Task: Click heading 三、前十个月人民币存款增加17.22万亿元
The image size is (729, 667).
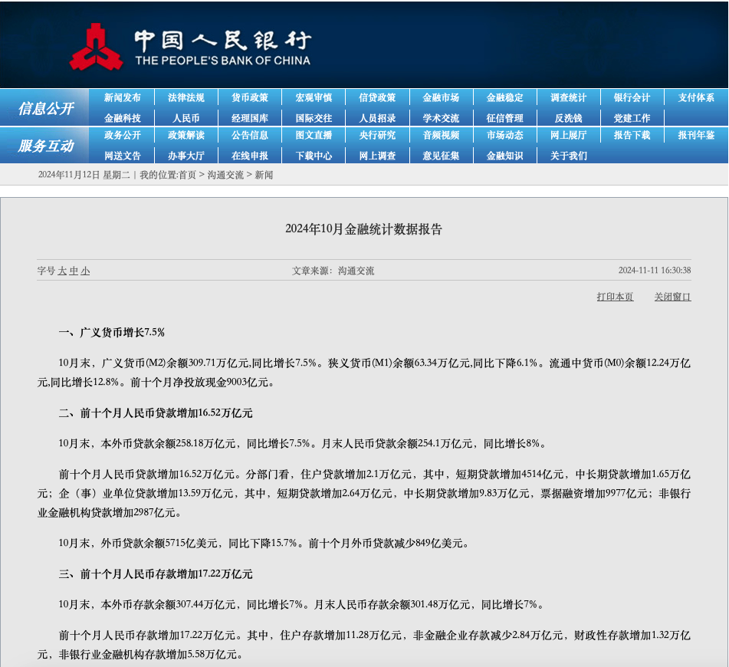Action: pos(156,574)
